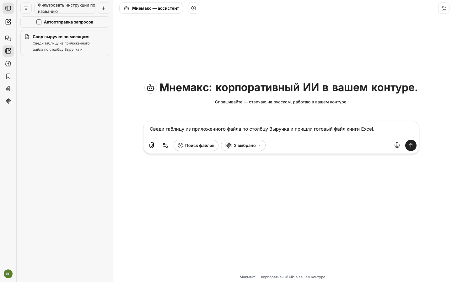Screen dimensions: 452x282
Task: Open the Мнемакс — ассистент model selector
Action: point(151,8)
